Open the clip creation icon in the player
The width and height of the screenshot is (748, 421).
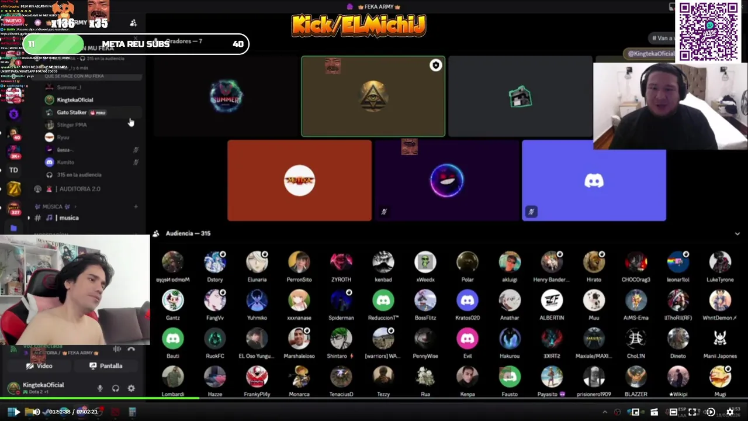pos(654,412)
